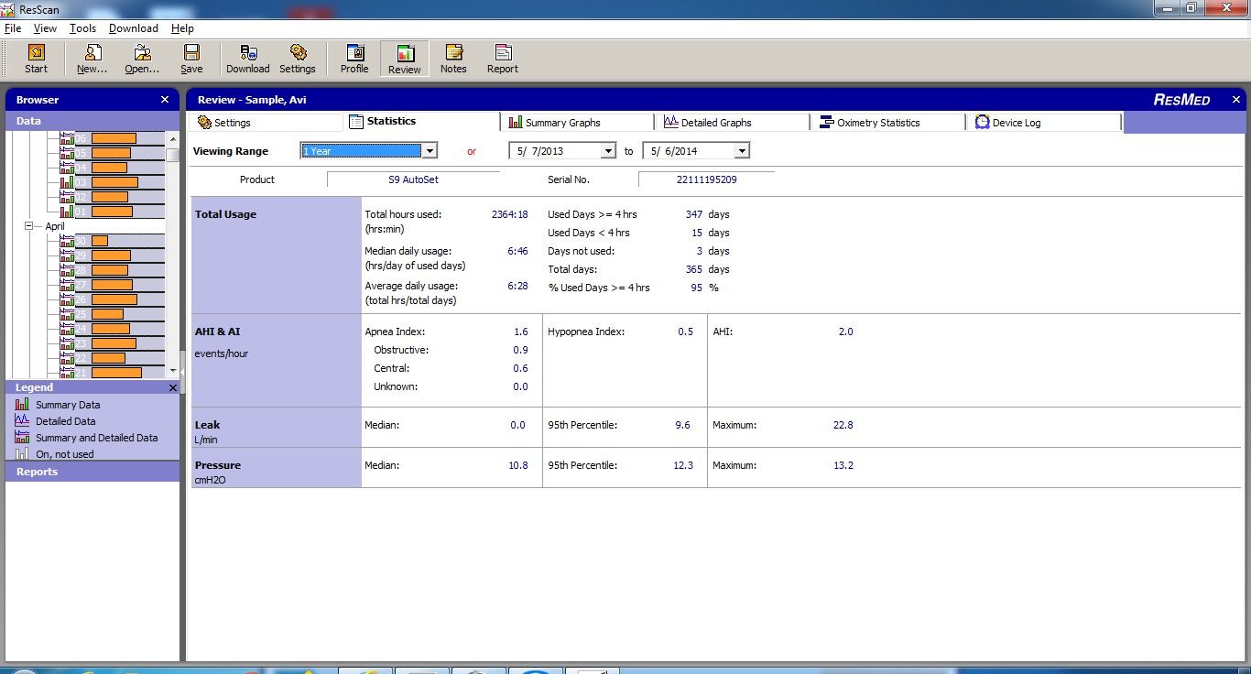1251x674 pixels.
Task: Click the browser tree scroll-down arrow
Action: [173, 370]
